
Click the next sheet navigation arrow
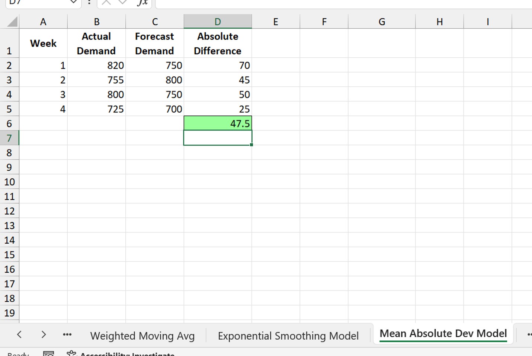pos(44,334)
